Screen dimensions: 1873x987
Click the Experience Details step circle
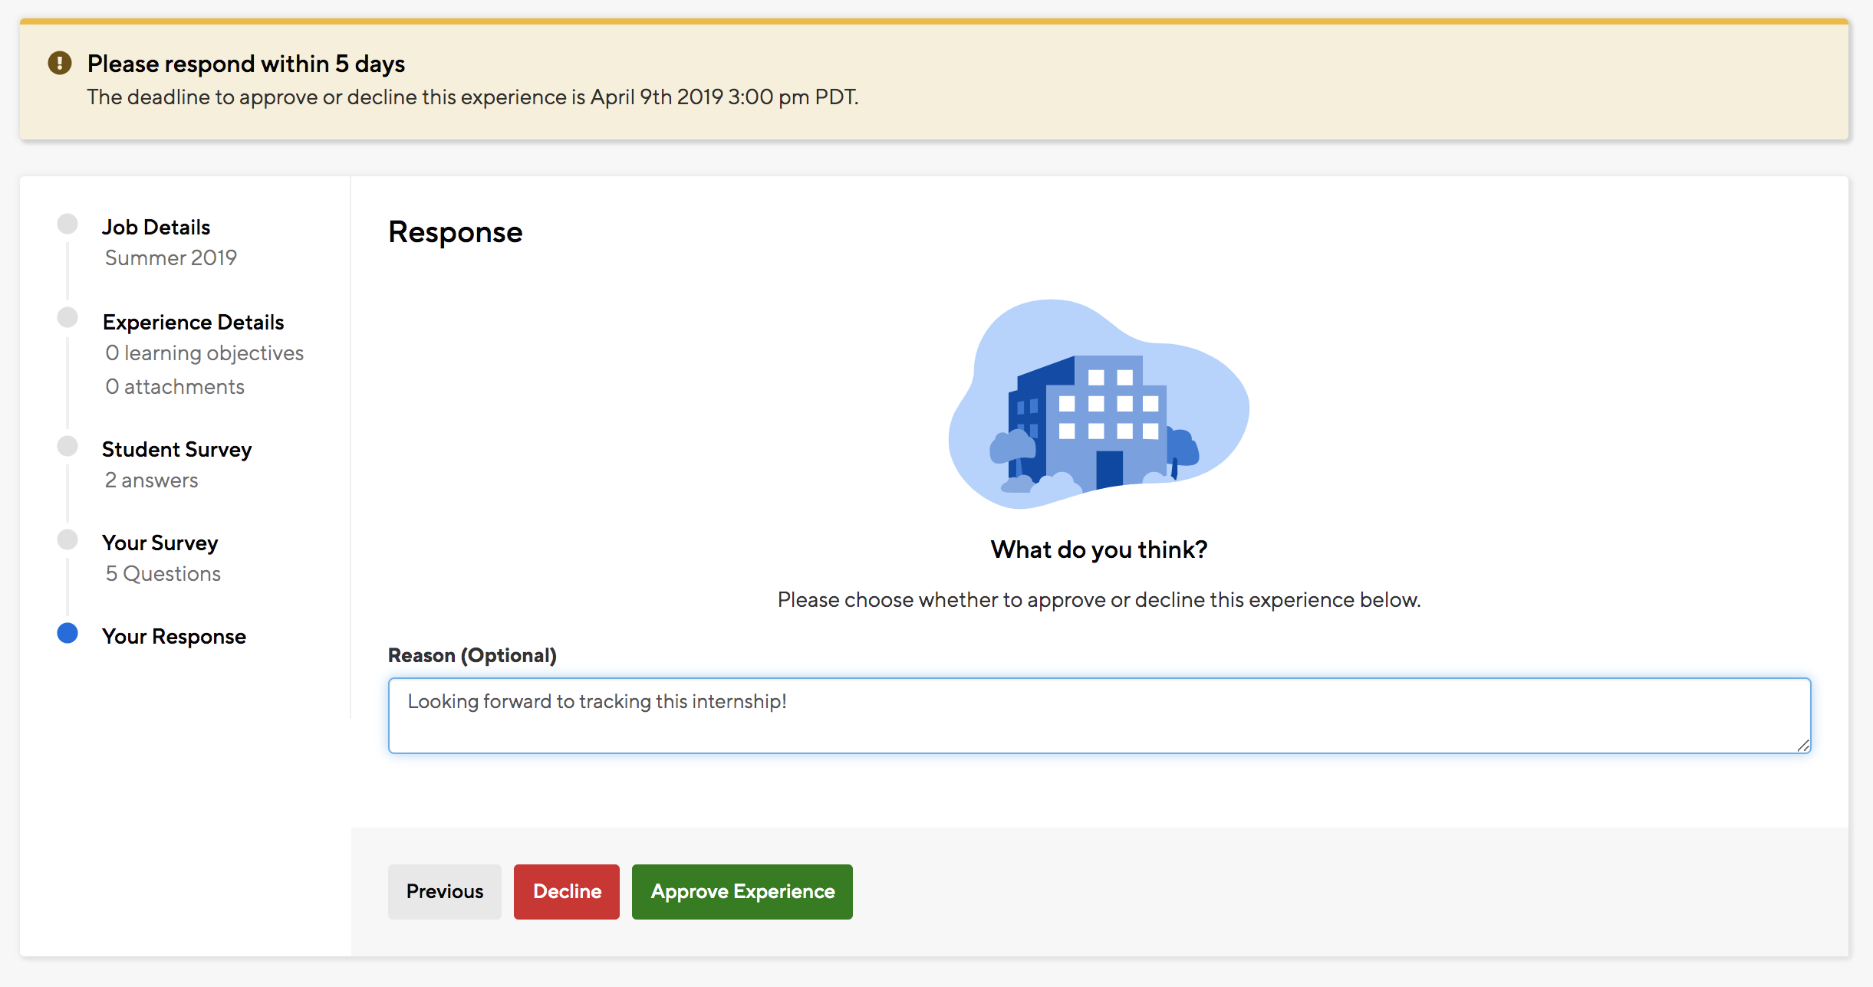pyautogui.click(x=67, y=318)
